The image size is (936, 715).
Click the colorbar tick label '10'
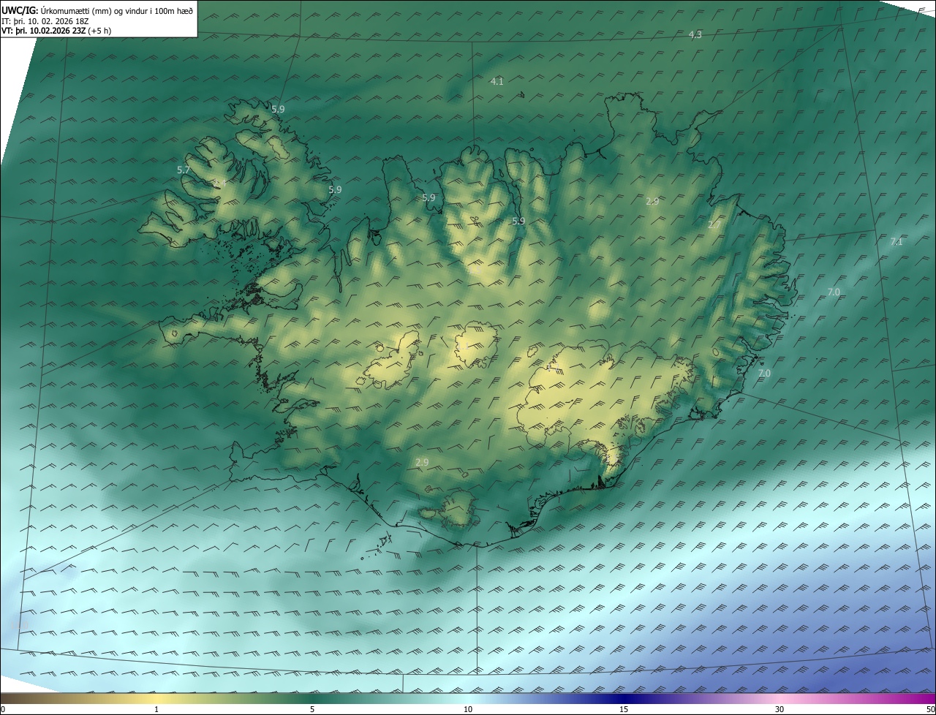pos(468,709)
